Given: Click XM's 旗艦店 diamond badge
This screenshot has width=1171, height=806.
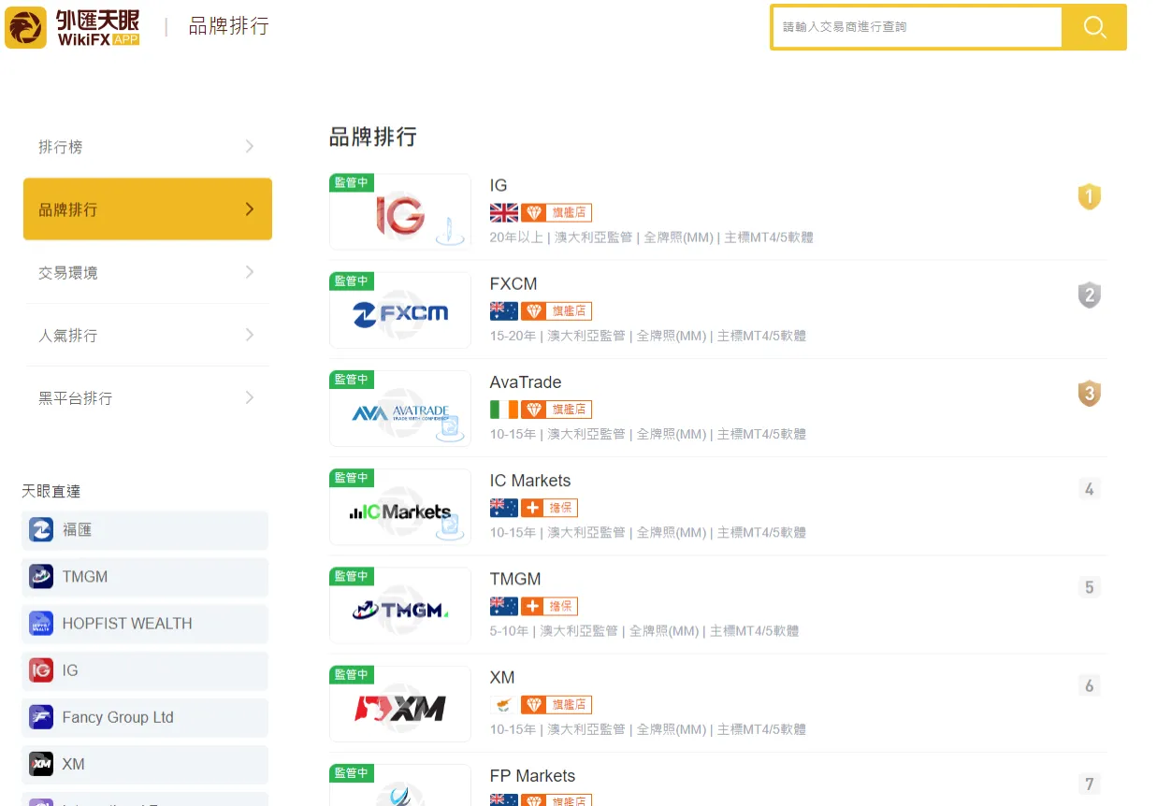Looking at the screenshot, I should (x=557, y=704).
